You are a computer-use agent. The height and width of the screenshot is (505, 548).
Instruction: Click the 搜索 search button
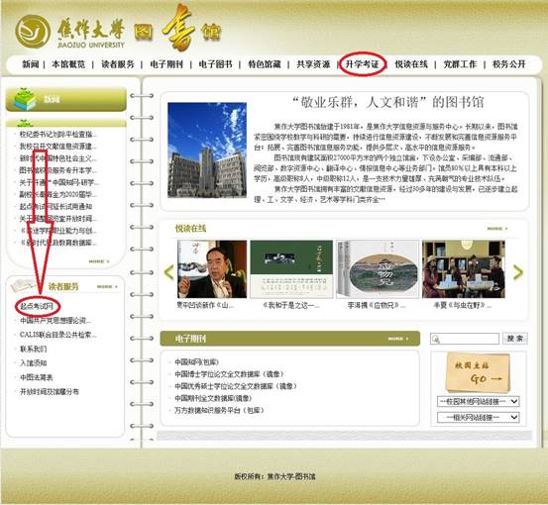tap(515, 339)
